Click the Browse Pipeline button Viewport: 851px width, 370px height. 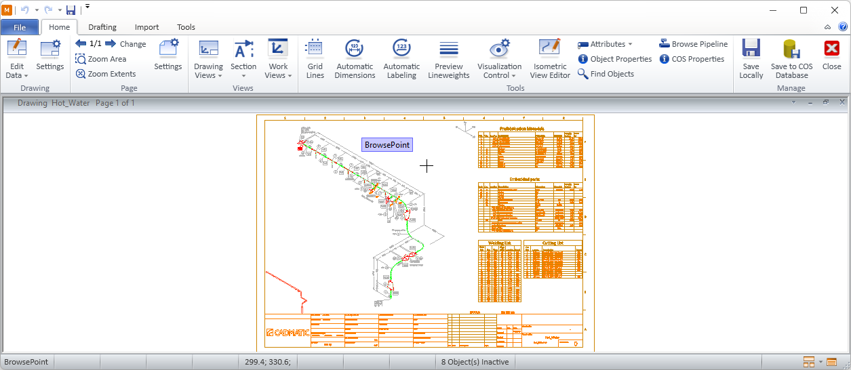click(x=693, y=44)
